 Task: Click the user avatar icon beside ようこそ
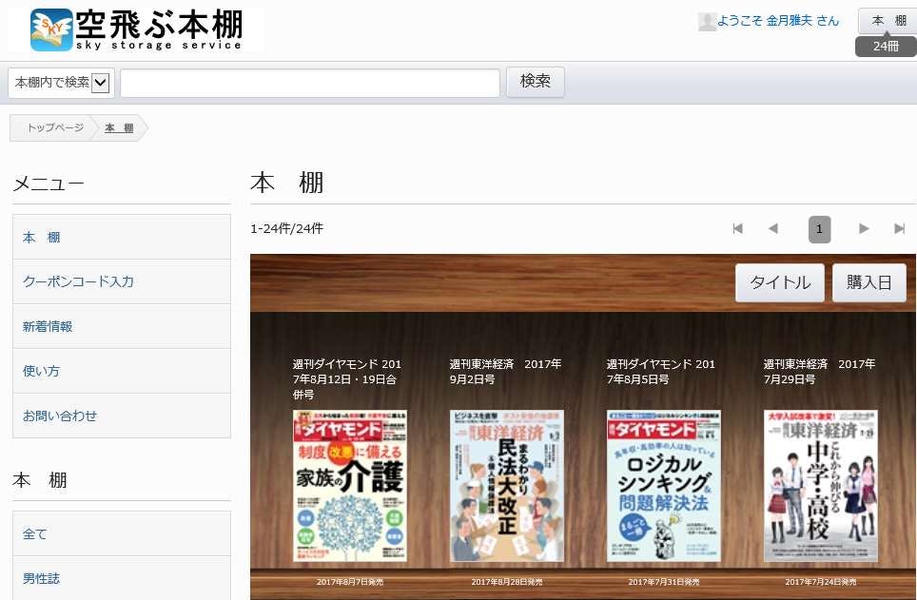click(707, 22)
